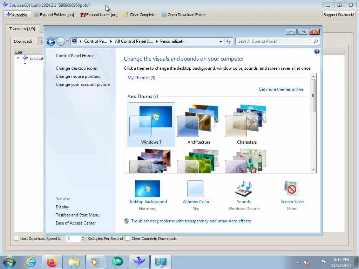Open Display link under See also
Image resolution: width=359 pixels, height=269 pixels.
(62, 207)
